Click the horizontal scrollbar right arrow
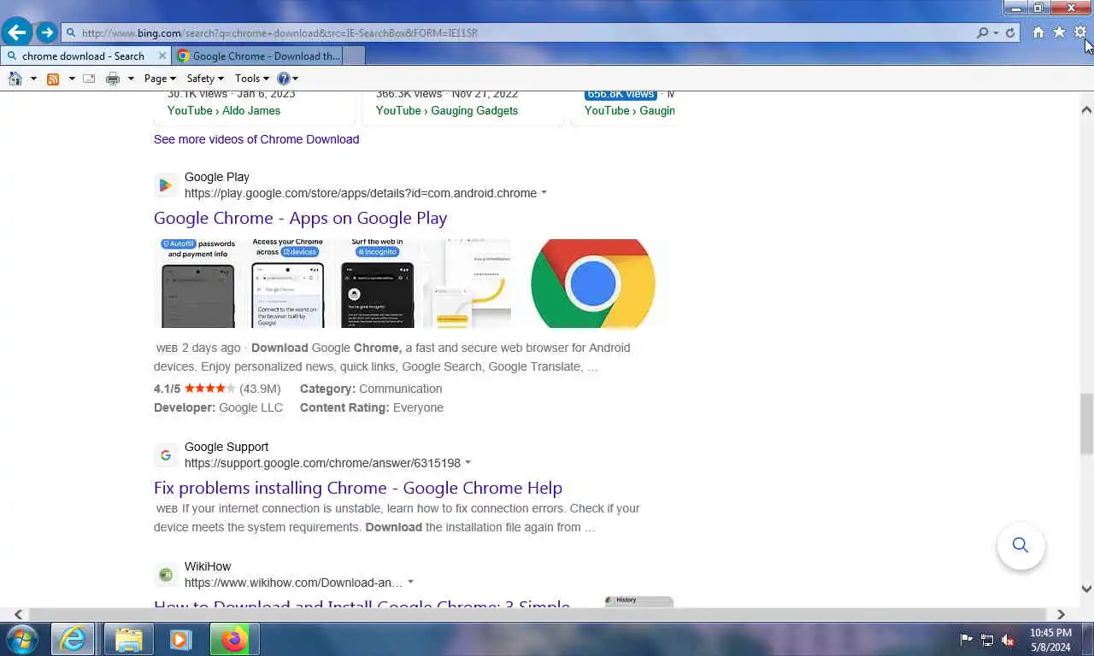The width and height of the screenshot is (1094, 656). [x=1061, y=614]
